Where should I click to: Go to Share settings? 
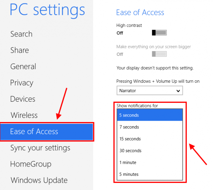(20, 50)
